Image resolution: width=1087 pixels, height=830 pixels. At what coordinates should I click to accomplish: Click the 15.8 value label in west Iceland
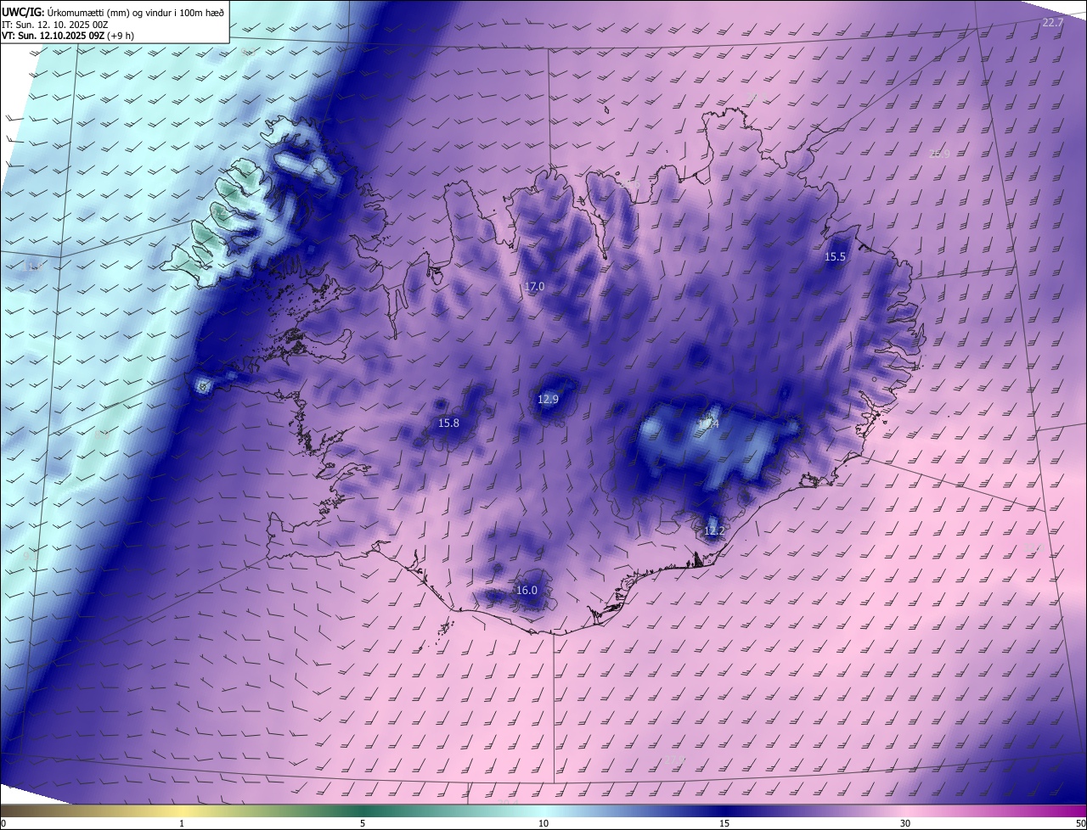pos(448,423)
